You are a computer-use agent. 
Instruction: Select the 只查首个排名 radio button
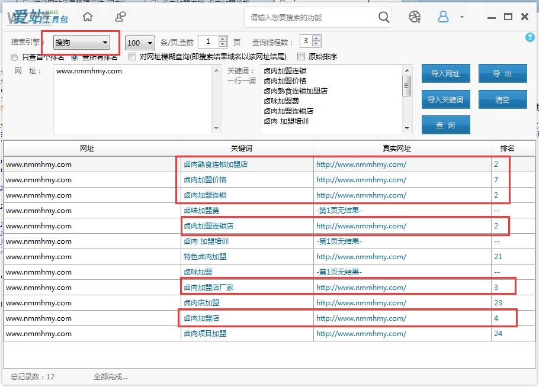[x=15, y=57]
